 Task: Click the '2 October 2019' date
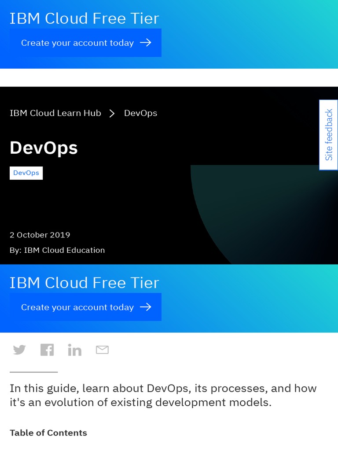40,235
